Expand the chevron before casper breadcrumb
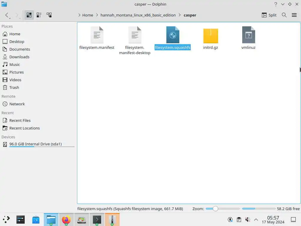 click(180, 15)
